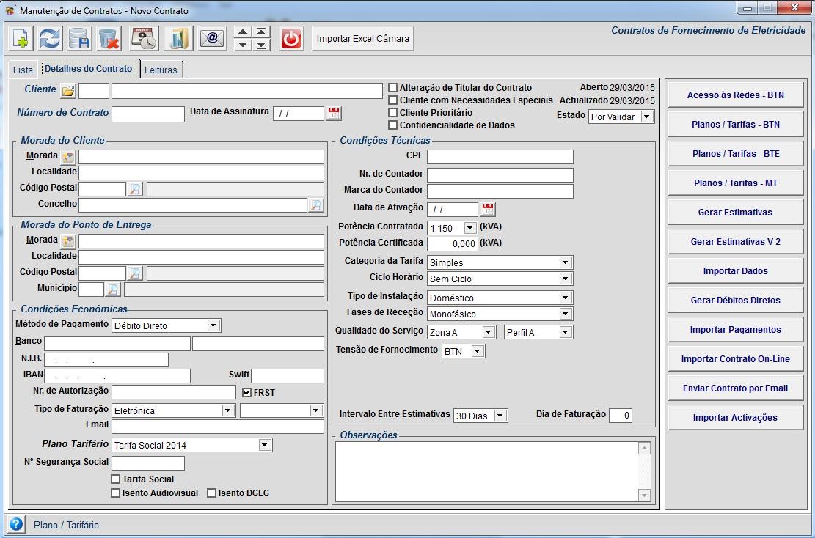Open the calendar picker for Data de Assinatura
The height and width of the screenshot is (538, 815).
tap(334, 114)
